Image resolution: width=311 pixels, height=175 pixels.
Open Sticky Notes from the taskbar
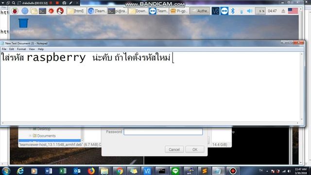click(134, 171)
